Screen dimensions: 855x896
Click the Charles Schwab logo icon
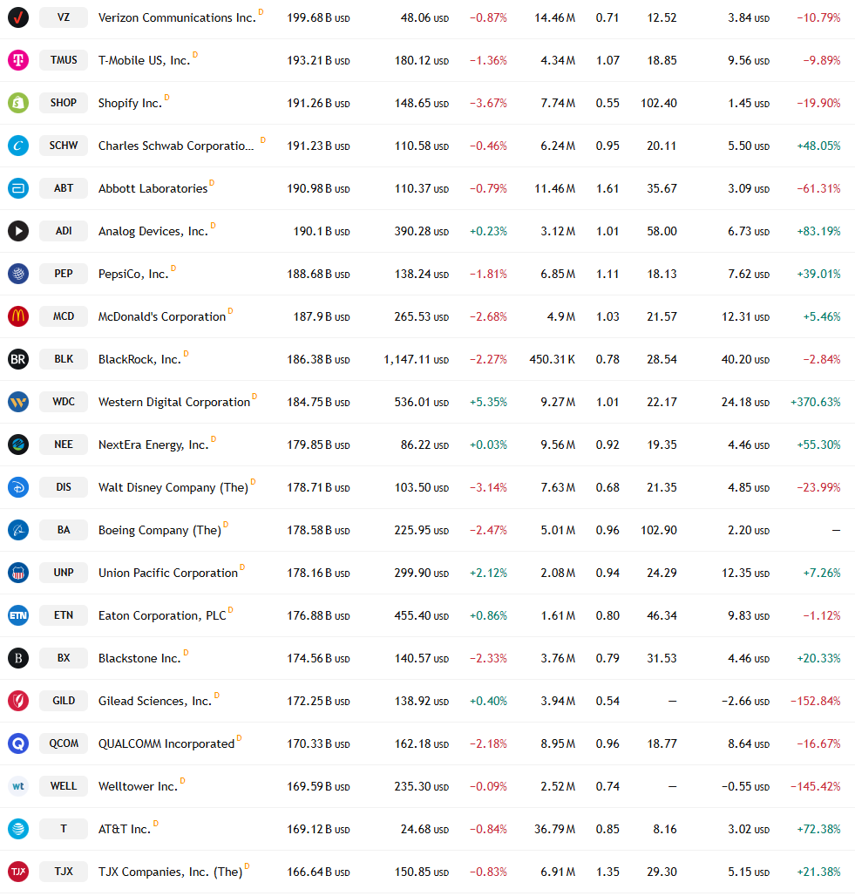click(x=18, y=146)
